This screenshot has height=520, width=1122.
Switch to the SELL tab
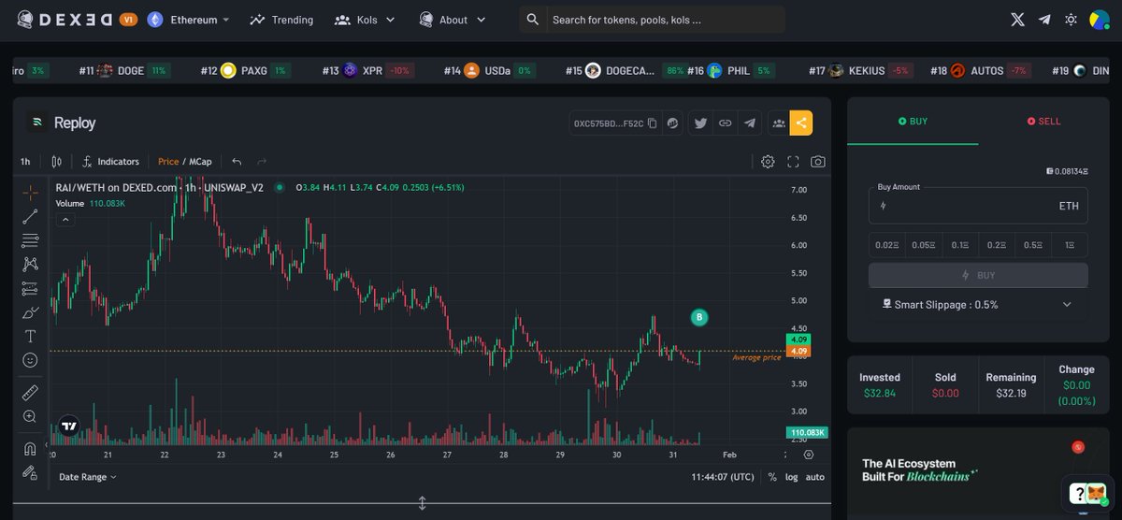point(1043,122)
